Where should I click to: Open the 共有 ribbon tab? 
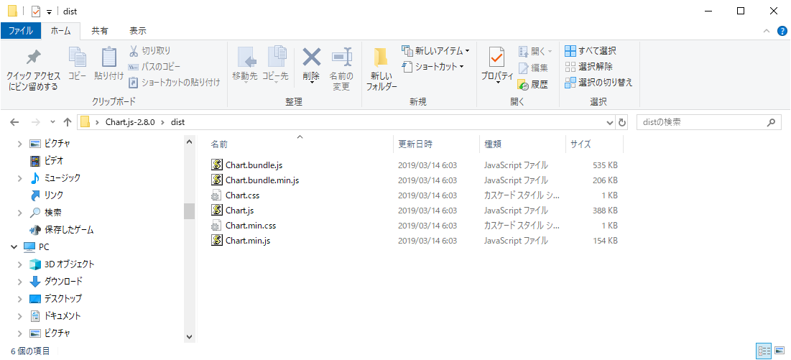[100, 31]
